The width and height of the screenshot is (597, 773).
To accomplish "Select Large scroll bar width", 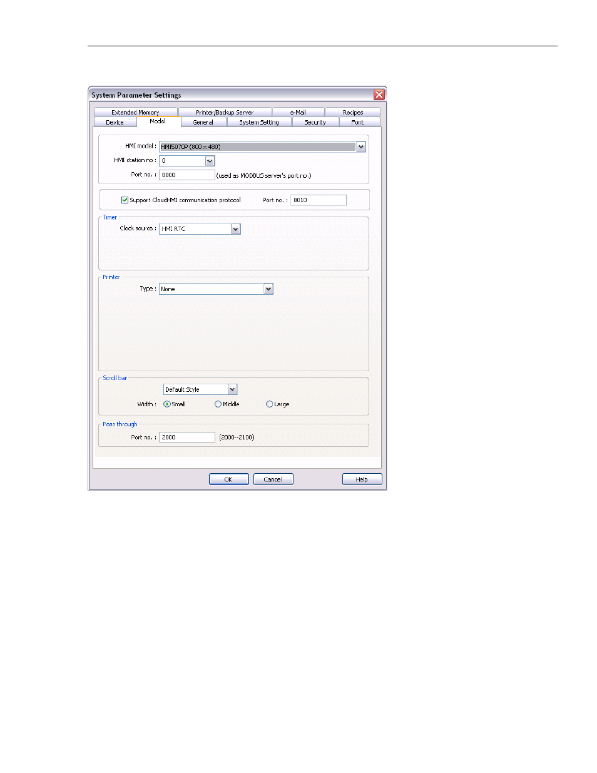I will pos(270,404).
